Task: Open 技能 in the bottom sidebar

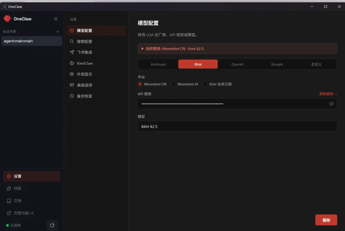Action: click(32, 188)
